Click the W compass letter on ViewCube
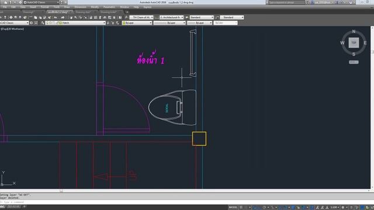 tap(342, 43)
